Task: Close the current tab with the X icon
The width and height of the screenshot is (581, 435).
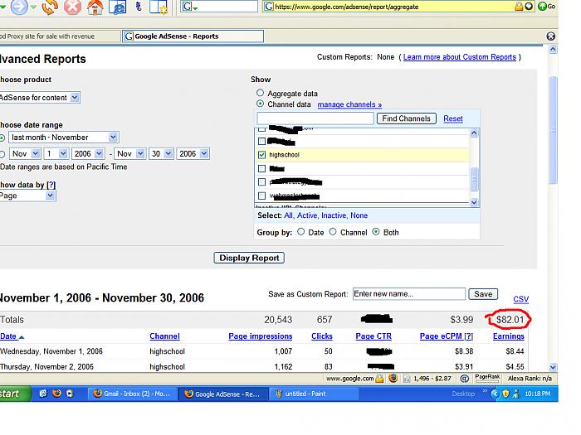Action: tap(550, 36)
